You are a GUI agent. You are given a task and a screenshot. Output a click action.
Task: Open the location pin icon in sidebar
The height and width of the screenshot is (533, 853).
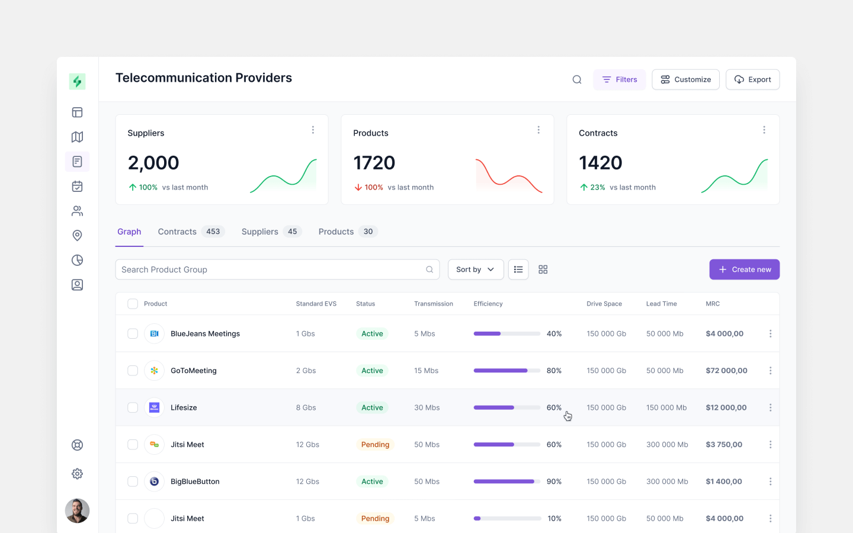click(x=77, y=236)
